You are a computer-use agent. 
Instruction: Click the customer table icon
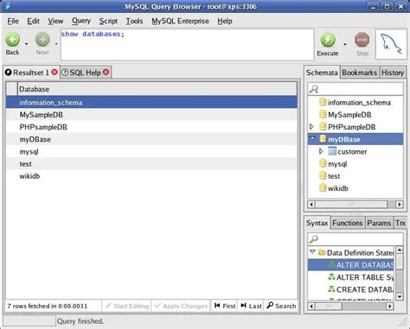tap(332, 151)
